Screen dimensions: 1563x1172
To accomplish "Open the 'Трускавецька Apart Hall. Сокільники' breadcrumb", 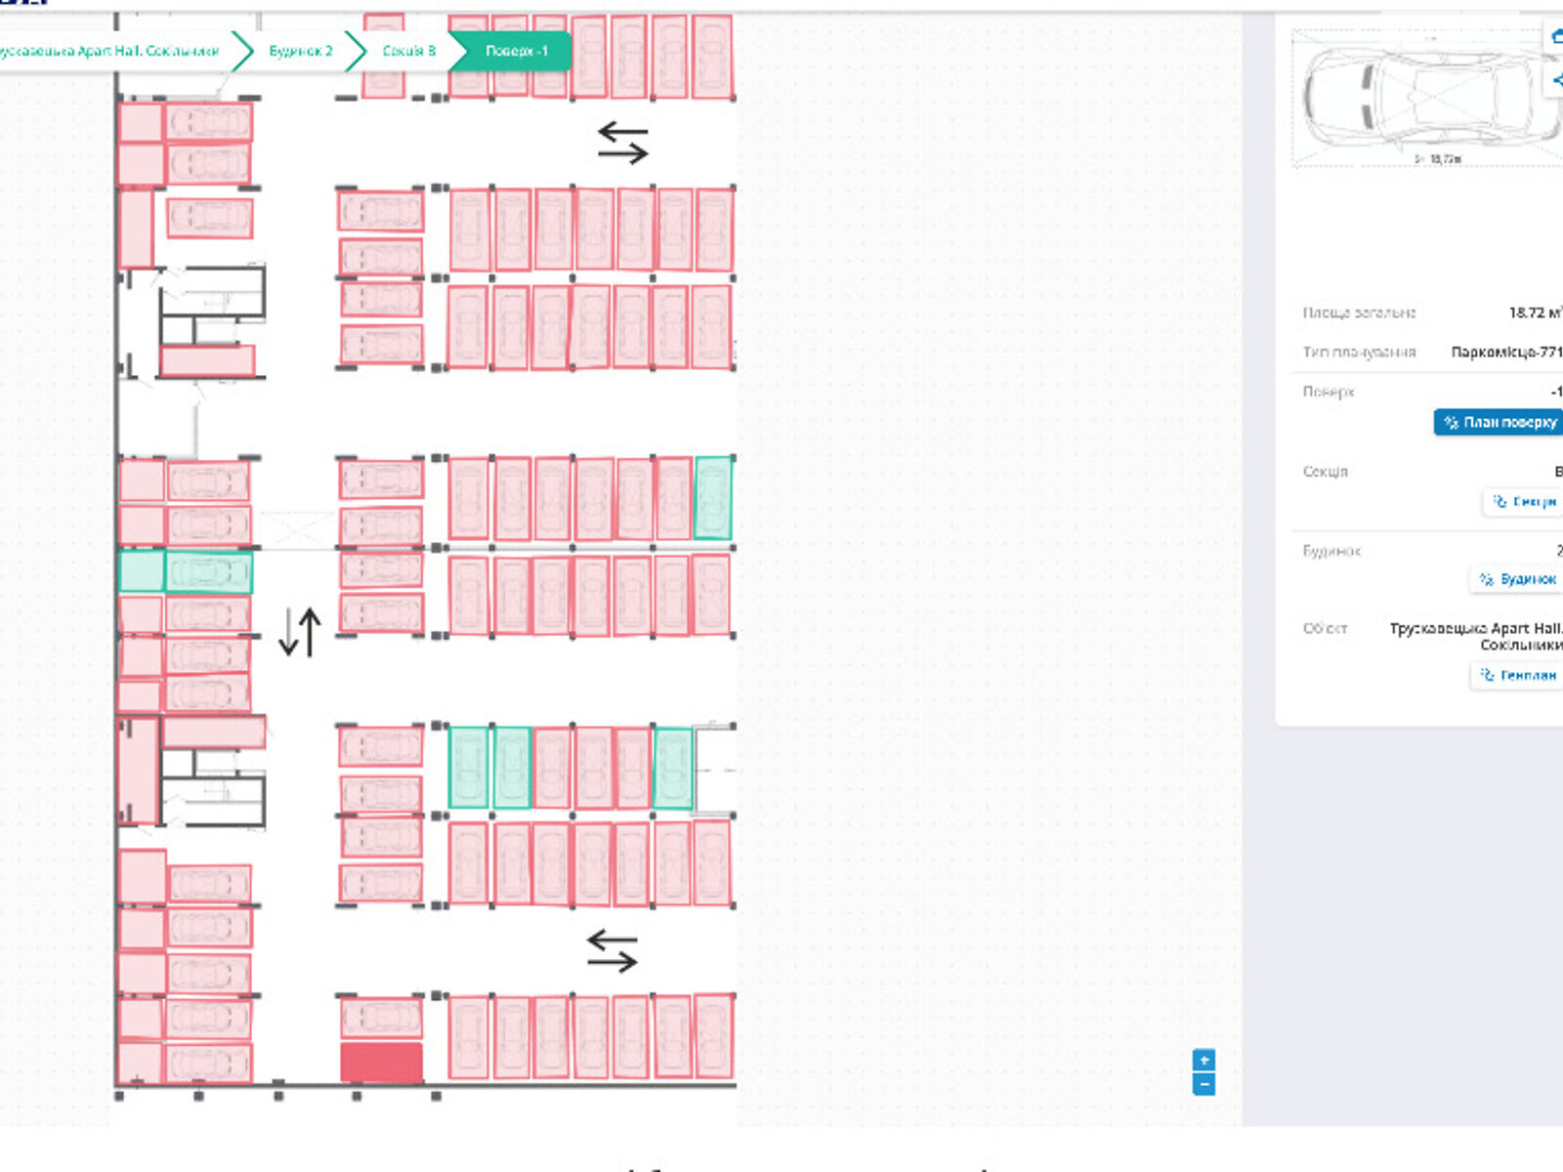I will click(109, 51).
